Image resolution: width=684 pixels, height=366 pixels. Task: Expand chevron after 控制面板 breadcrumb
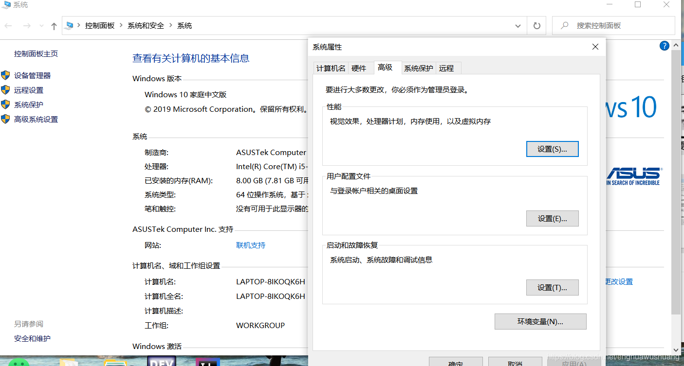(x=121, y=26)
